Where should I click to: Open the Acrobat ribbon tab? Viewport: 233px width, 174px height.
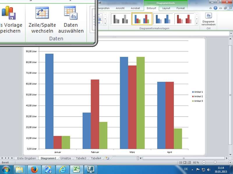[x=135, y=8]
